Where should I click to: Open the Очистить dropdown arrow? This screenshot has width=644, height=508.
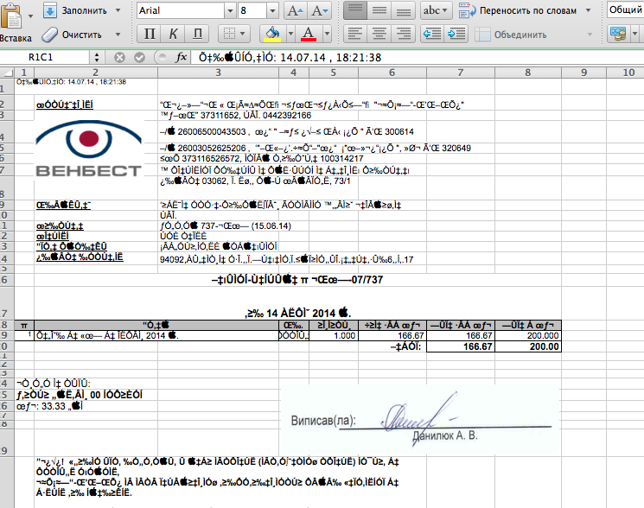118,35
